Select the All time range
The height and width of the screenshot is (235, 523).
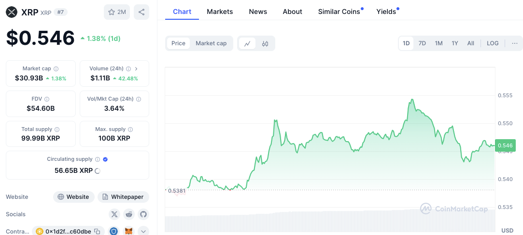(471, 43)
